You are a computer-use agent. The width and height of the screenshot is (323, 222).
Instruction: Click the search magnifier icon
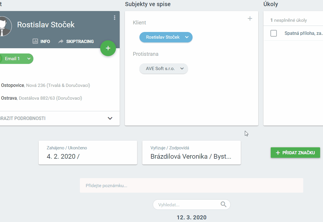[x=223, y=205]
